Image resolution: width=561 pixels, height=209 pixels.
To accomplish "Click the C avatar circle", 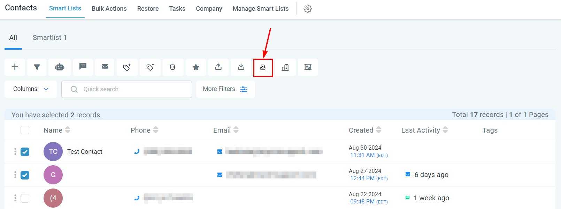I will tap(53, 175).
